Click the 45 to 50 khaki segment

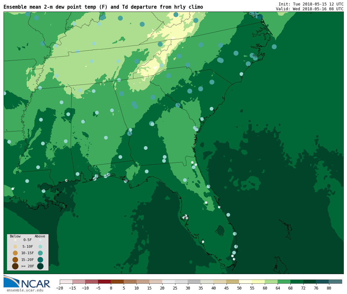(x=233, y=282)
